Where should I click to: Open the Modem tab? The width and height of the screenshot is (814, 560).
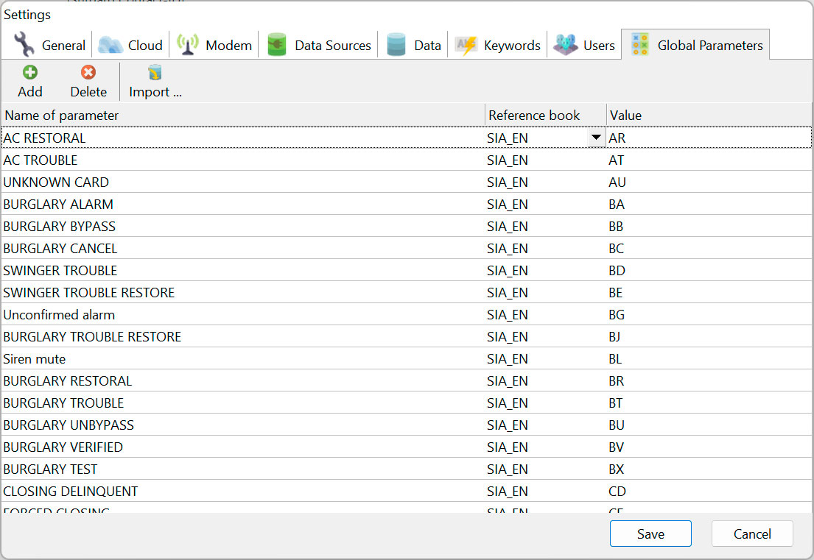[x=214, y=45]
